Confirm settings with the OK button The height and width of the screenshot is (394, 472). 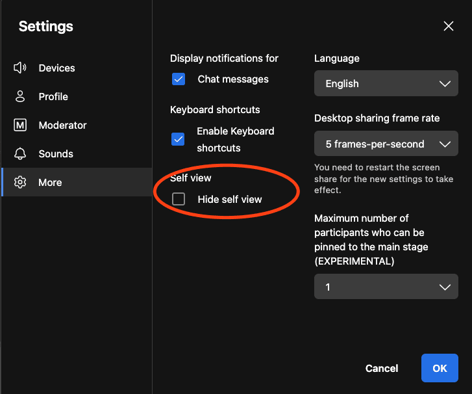(x=440, y=368)
